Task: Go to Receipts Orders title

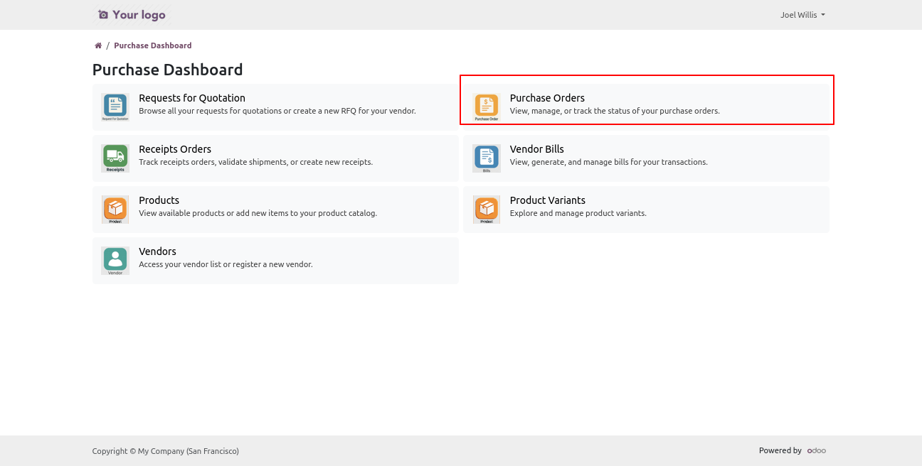Action: pyautogui.click(x=175, y=149)
